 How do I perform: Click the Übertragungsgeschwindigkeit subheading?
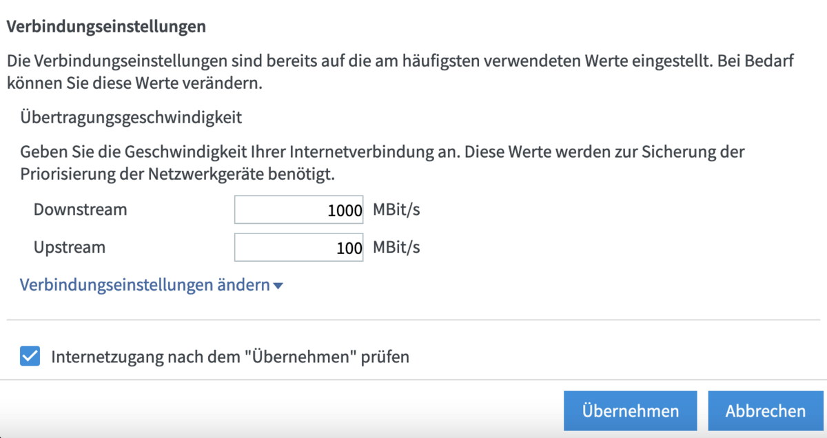[x=131, y=118]
